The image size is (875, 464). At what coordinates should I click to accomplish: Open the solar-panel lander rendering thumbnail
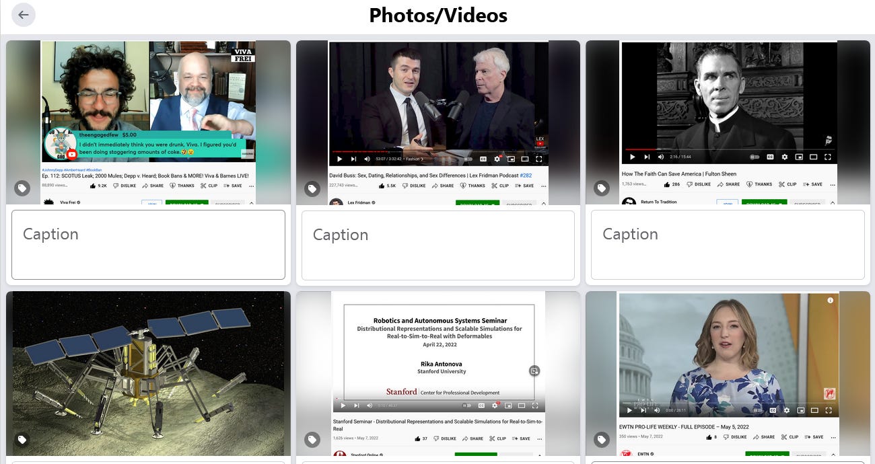point(148,373)
